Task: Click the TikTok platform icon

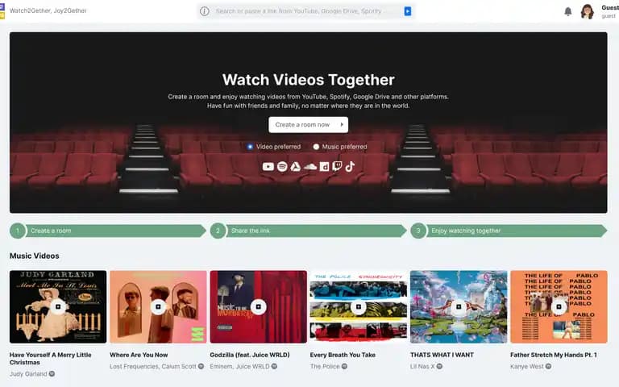Action: 350,166
